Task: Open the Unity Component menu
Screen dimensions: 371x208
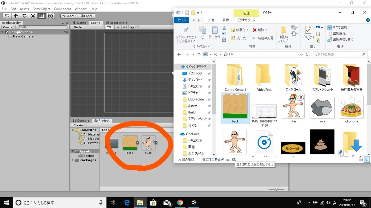Action: 62,9
